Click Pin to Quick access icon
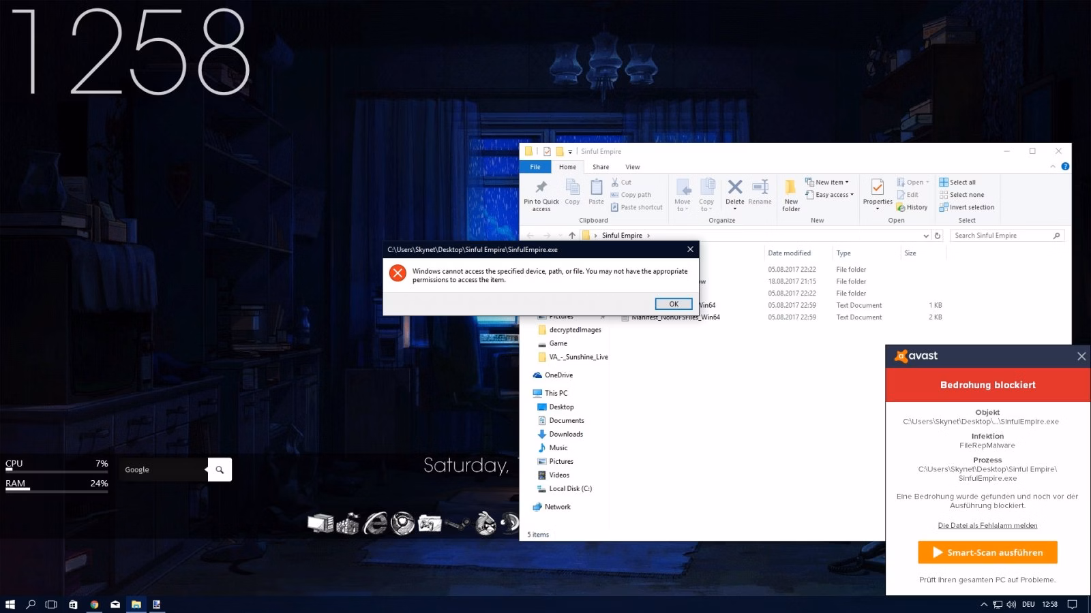The height and width of the screenshot is (613, 1091). (x=541, y=195)
